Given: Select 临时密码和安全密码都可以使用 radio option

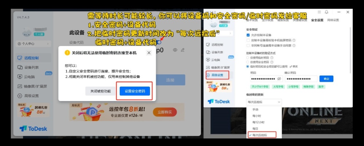Looking at the screenshot, I should [x=248, y=66].
